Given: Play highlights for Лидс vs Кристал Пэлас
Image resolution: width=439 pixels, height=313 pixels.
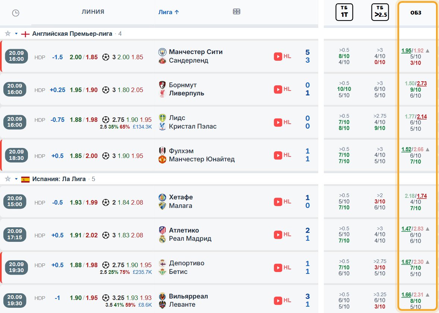Looking at the screenshot, I should 282,122.
